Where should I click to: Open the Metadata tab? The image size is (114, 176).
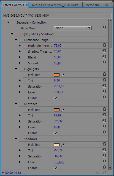coord(92,5)
